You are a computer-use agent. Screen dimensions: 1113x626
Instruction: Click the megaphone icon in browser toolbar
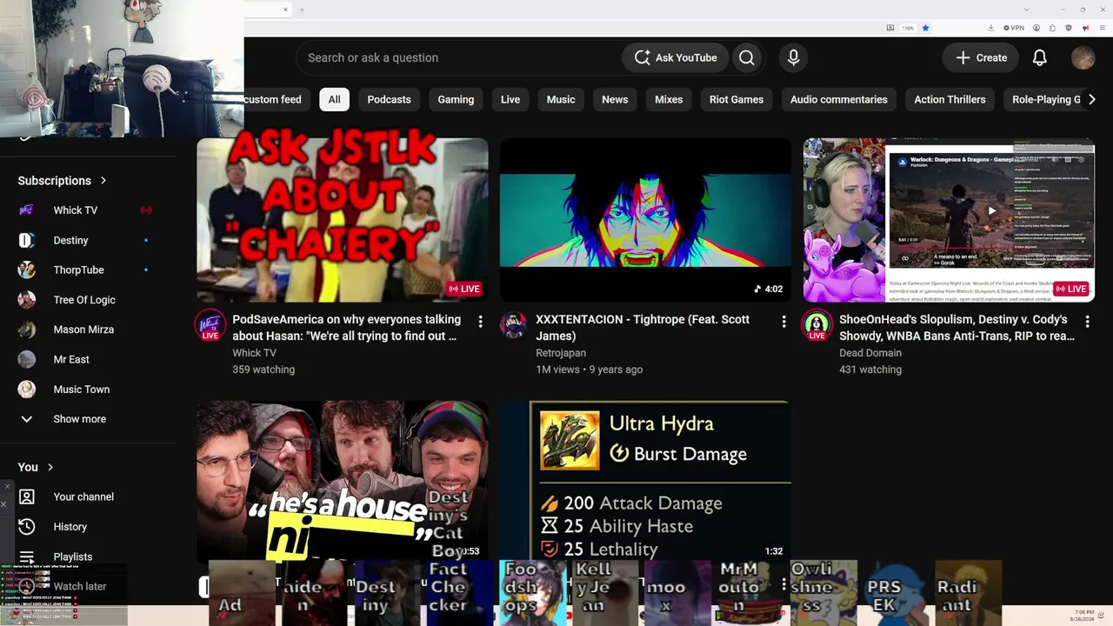coord(1085,28)
